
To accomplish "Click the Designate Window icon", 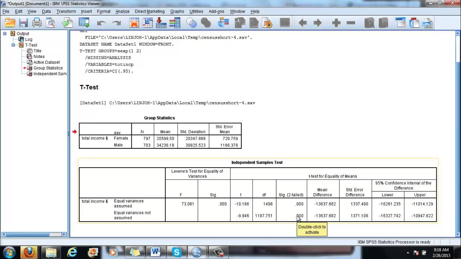I will tap(285, 23).
